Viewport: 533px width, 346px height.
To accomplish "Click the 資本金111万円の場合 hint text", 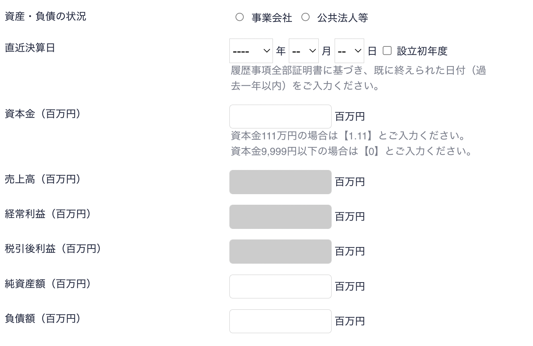I will (x=348, y=136).
